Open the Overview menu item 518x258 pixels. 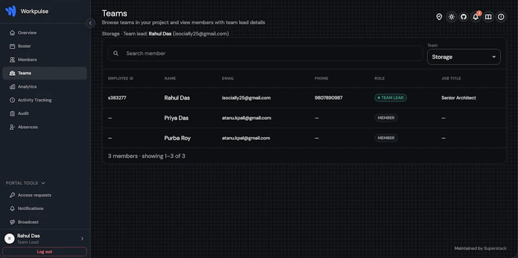45,33
